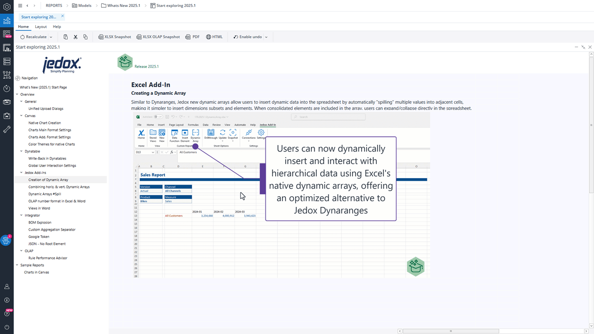Click the horizontal scrollbar at bottom
Viewport: 594px width, 334px height.
click(x=451, y=331)
